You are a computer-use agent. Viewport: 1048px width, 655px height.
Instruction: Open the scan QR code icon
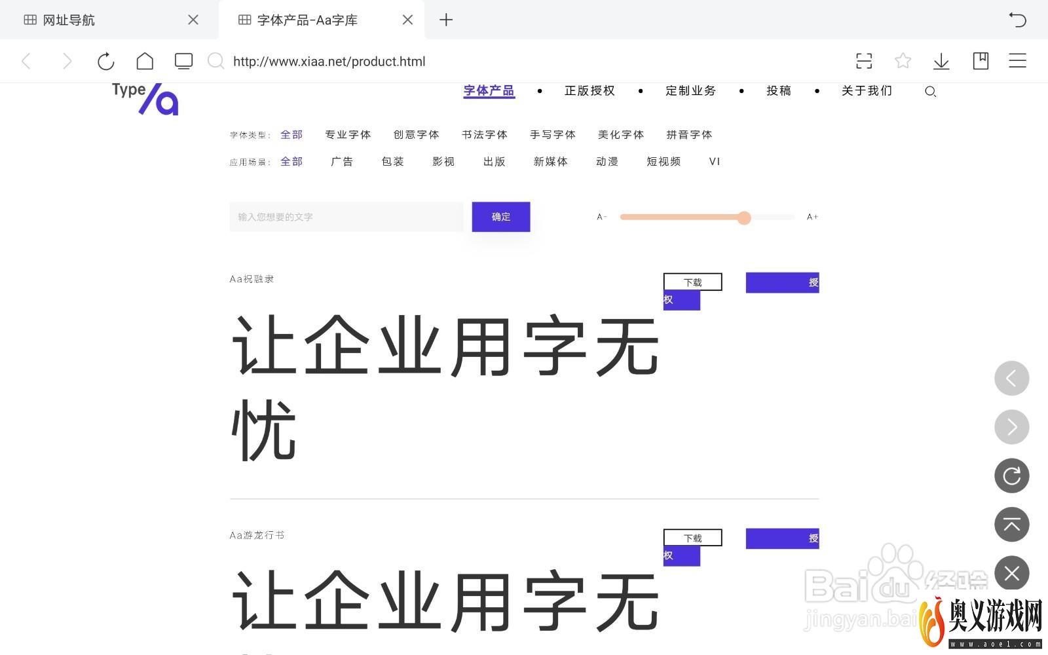point(864,61)
